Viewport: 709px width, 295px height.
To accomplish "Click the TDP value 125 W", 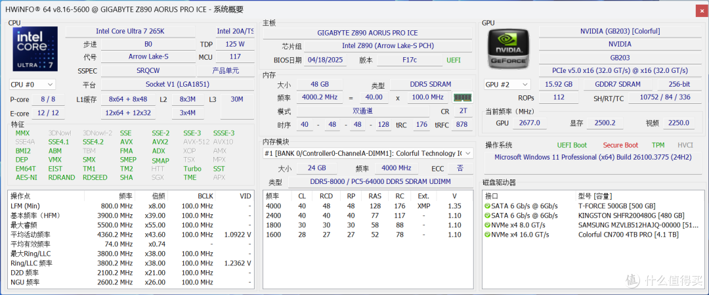I will pyautogui.click(x=235, y=44).
